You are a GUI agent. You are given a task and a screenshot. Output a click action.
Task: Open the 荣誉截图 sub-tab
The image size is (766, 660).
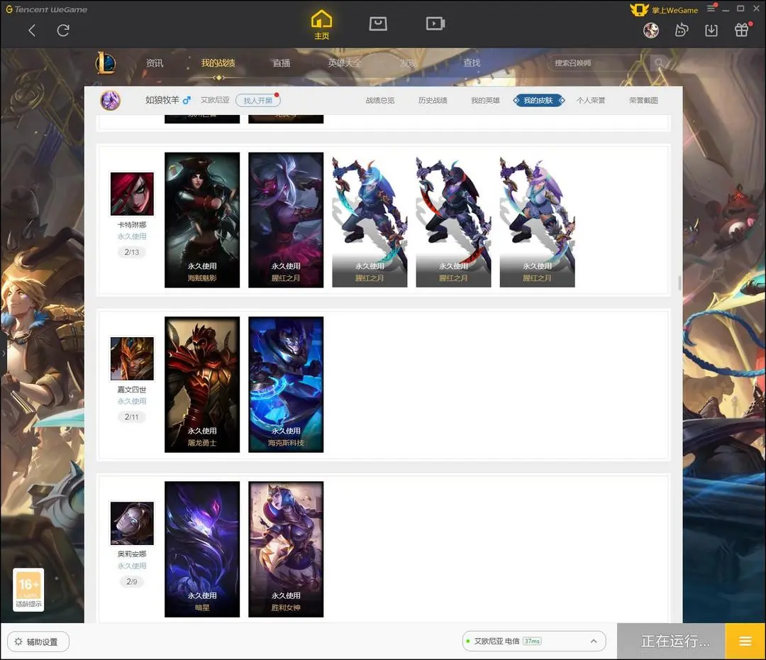click(x=643, y=100)
